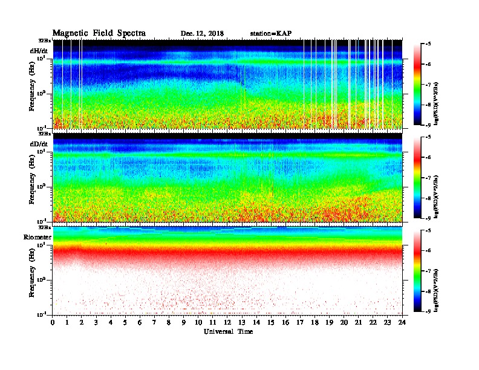
Task: Click the 'Universal Time' axis title
Action: pyautogui.click(x=229, y=331)
